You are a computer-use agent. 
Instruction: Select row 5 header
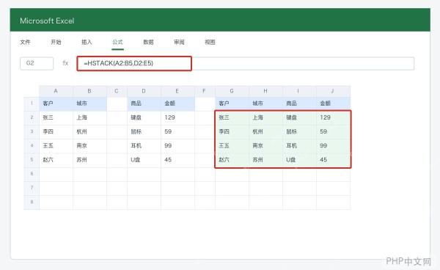coord(32,160)
